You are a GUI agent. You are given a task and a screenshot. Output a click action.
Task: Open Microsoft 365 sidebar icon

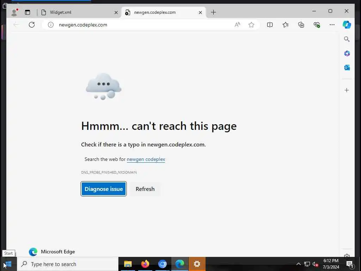pos(347,54)
